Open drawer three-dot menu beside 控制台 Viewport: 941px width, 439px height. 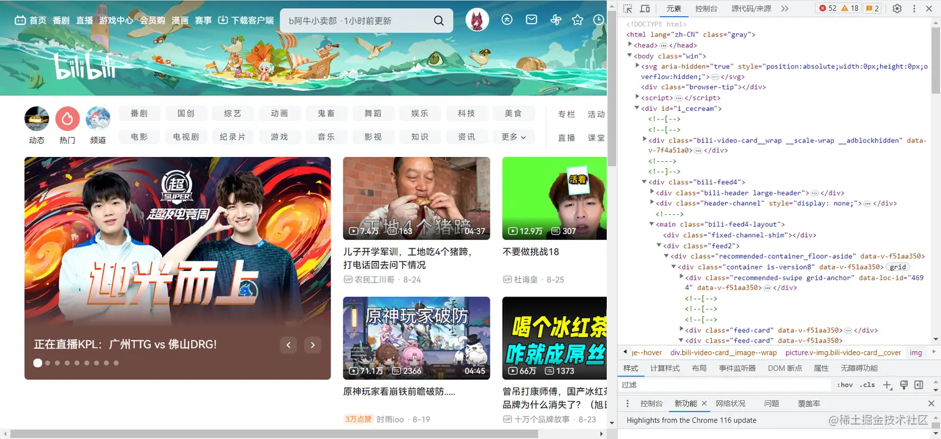627,404
